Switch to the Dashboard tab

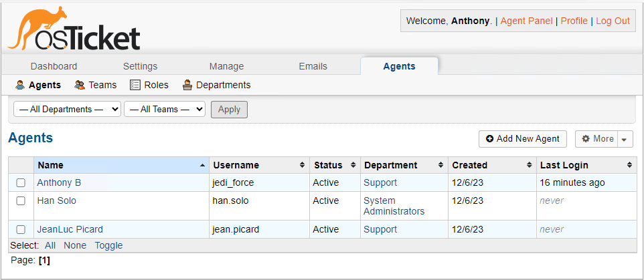54,66
